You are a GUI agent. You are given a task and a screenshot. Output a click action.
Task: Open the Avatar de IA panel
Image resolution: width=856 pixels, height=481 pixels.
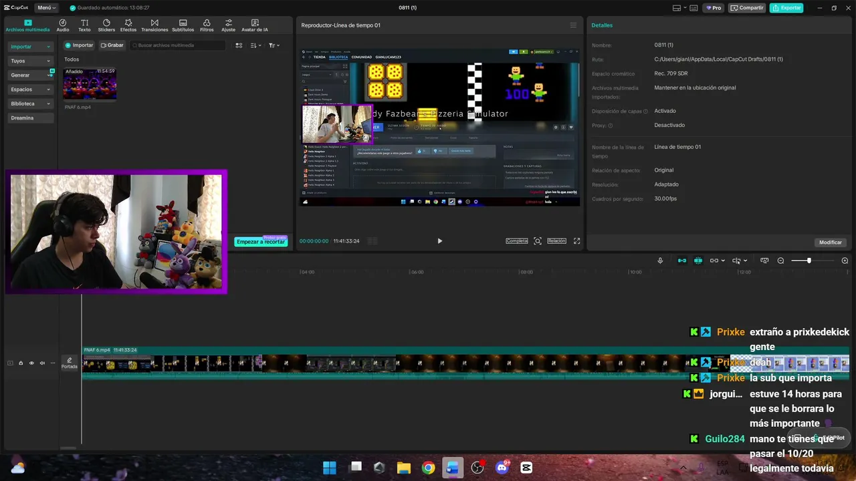point(255,25)
